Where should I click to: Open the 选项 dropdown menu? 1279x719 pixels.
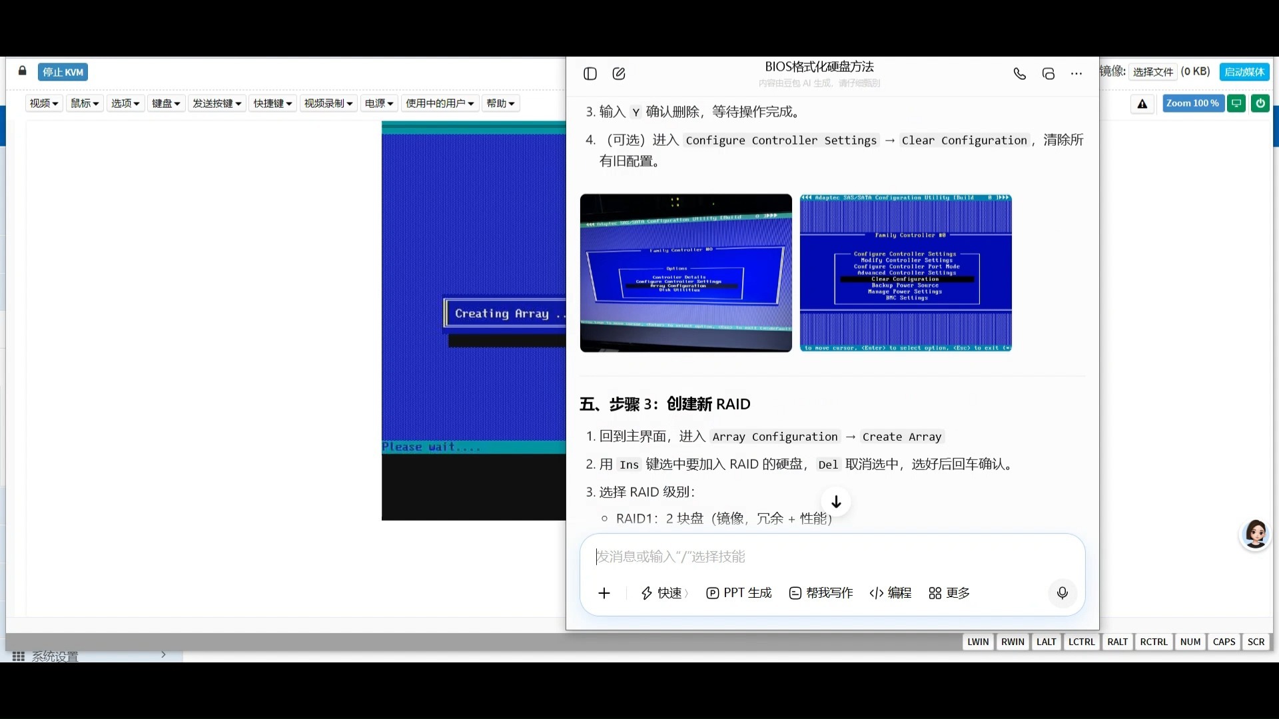pos(125,103)
